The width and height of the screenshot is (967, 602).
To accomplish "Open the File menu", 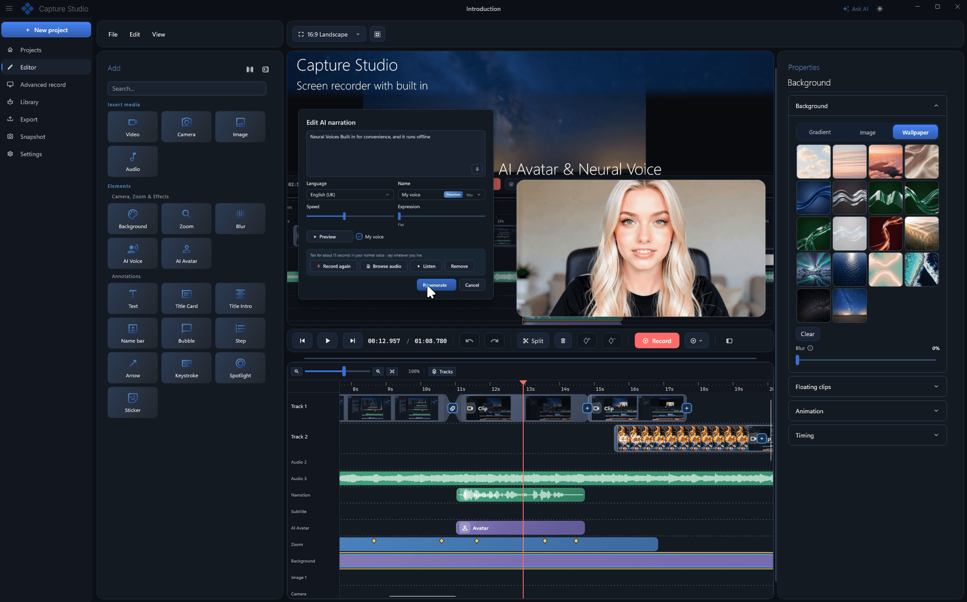I will click(113, 34).
